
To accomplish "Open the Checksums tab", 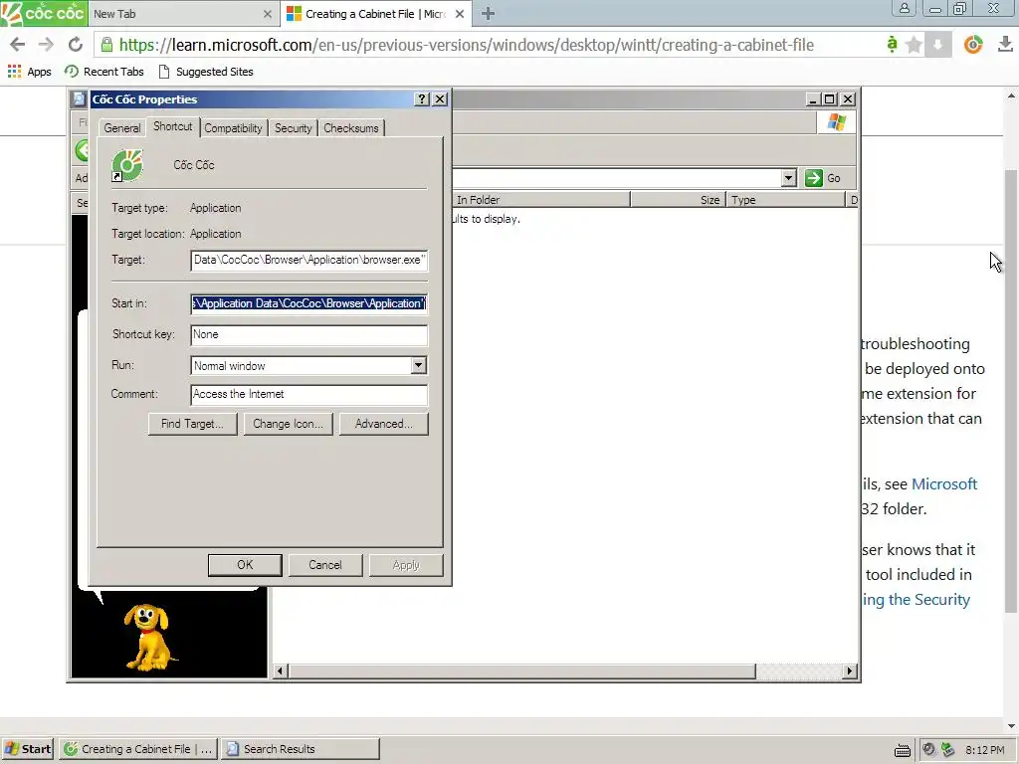I will pos(351,128).
